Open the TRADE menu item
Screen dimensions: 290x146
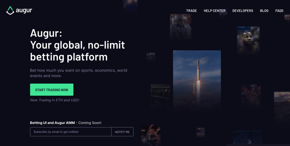(x=191, y=11)
